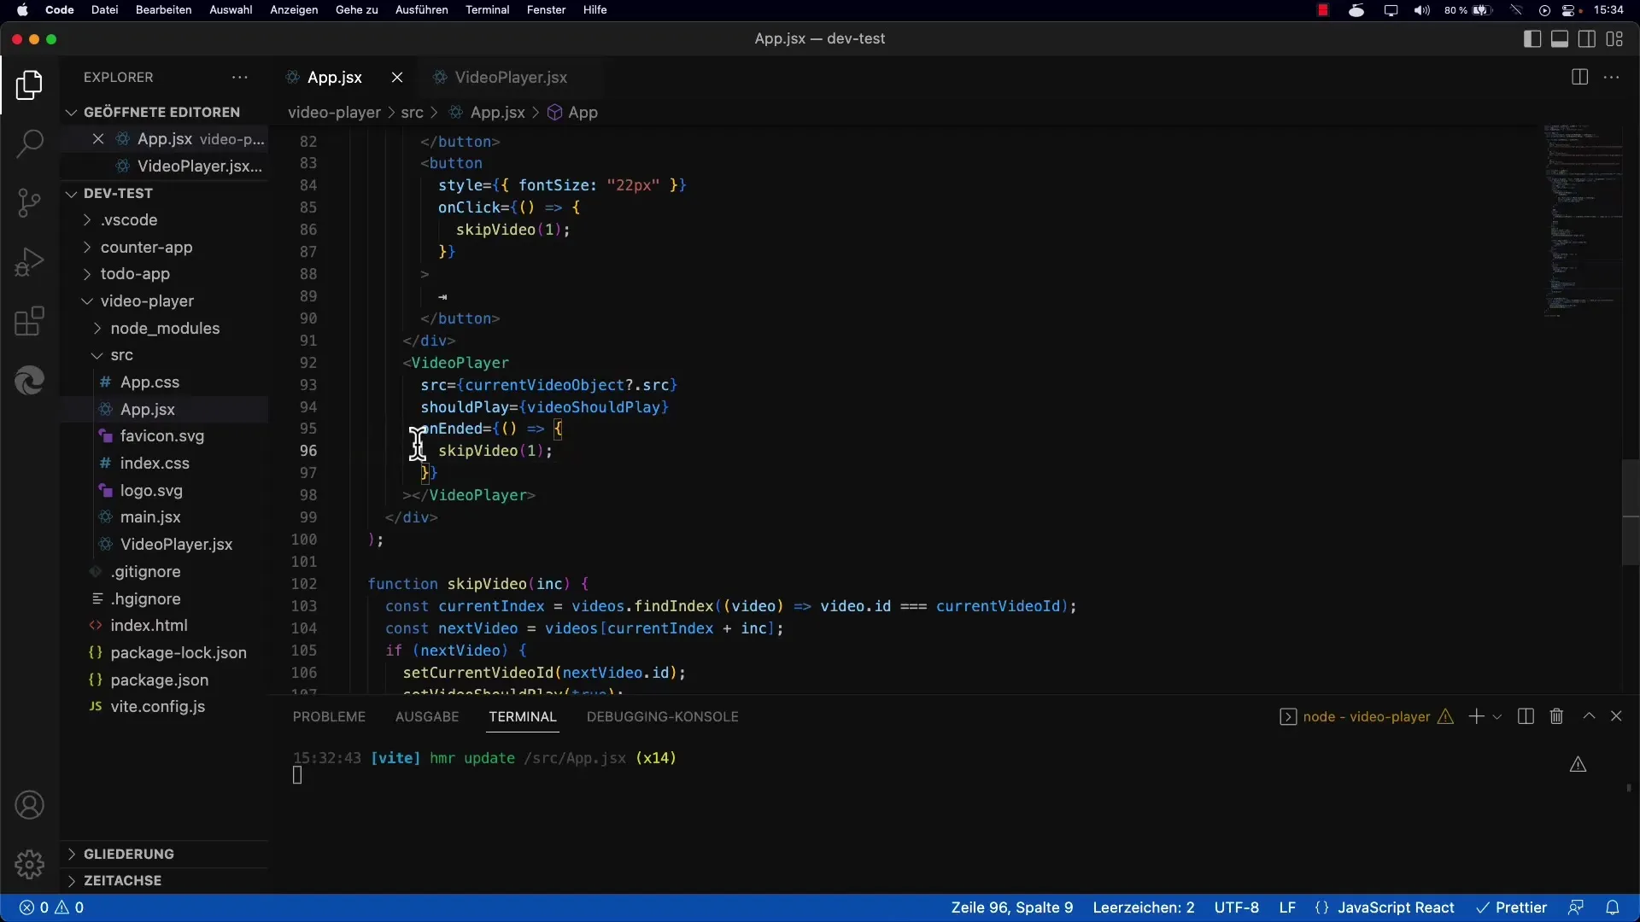The height and width of the screenshot is (922, 1640).
Task: Open the Explorer view in activity bar
Action: (29, 85)
